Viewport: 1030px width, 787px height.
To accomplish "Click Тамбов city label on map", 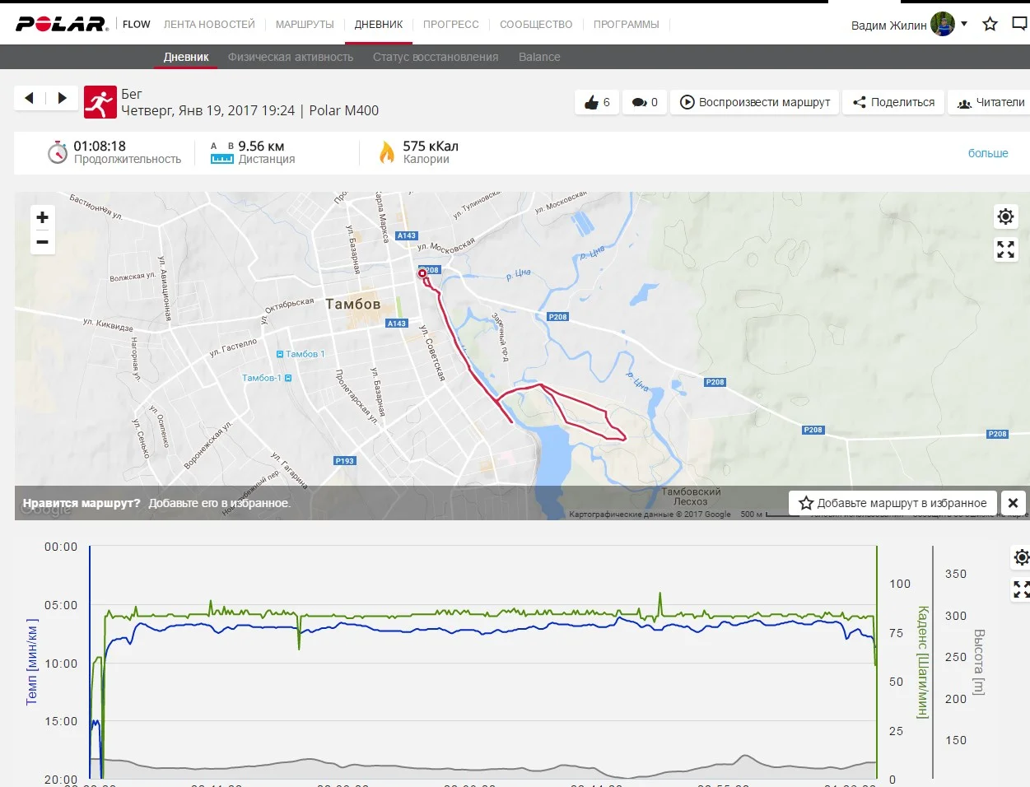I will tap(353, 304).
